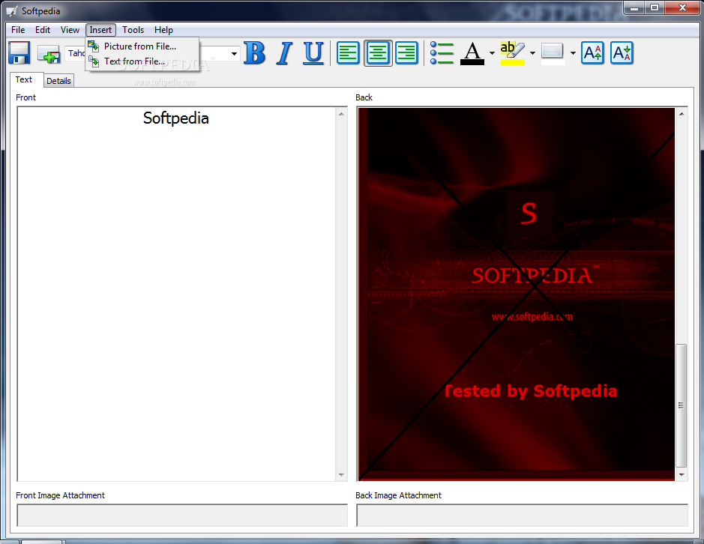
Task: Choose Picture from File... menu entry
Action: [142, 46]
